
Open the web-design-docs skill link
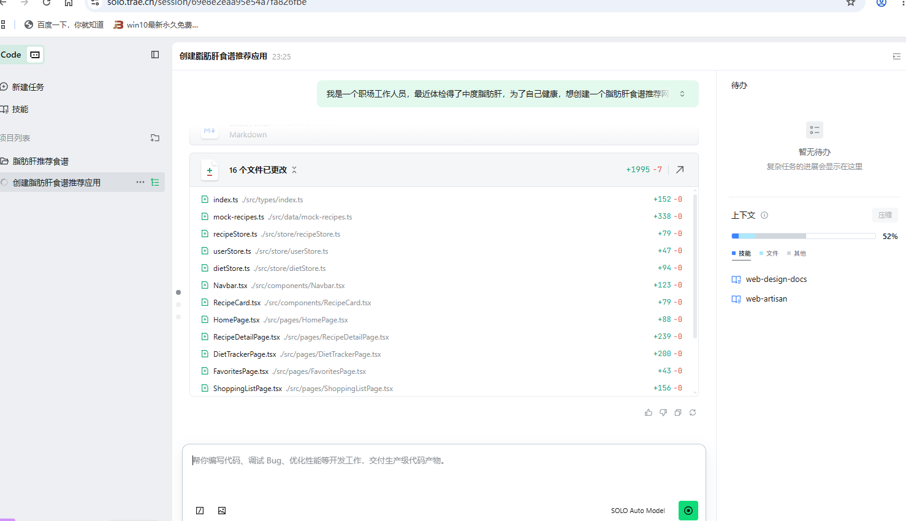(x=776, y=279)
